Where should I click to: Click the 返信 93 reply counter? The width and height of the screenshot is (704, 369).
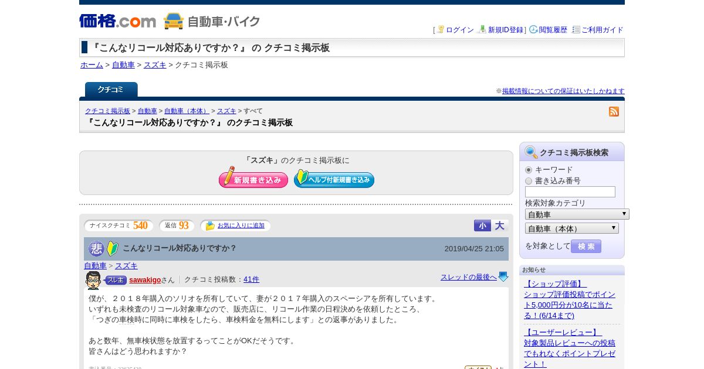[177, 225]
